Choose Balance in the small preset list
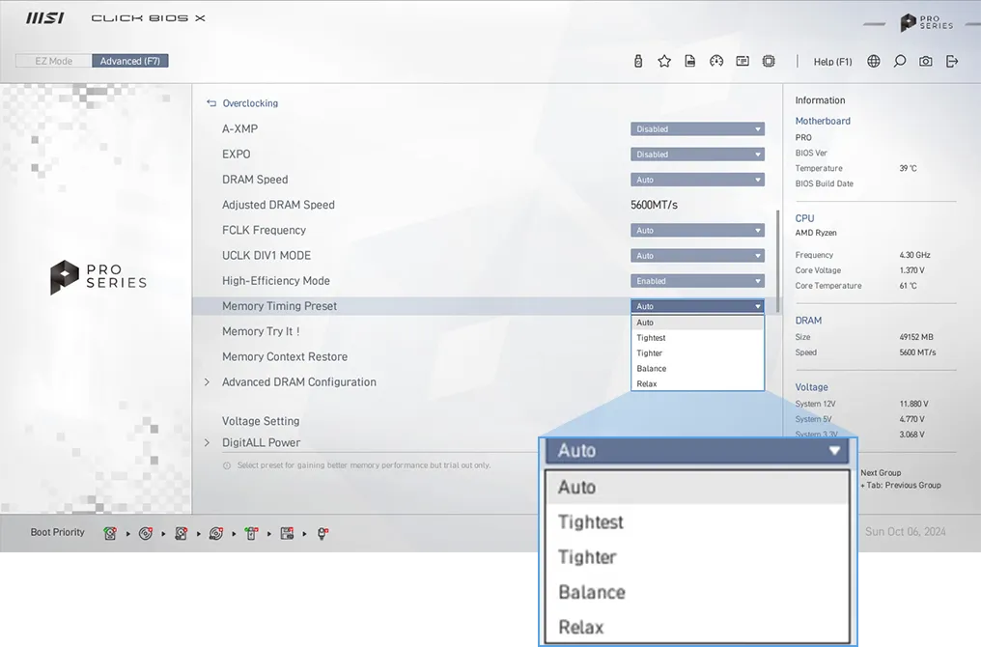The width and height of the screenshot is (981, 647). pos(697,369)
